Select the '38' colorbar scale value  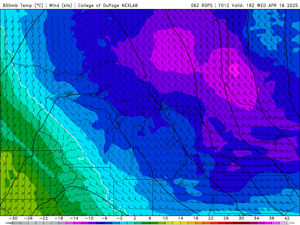pos(271,218)
